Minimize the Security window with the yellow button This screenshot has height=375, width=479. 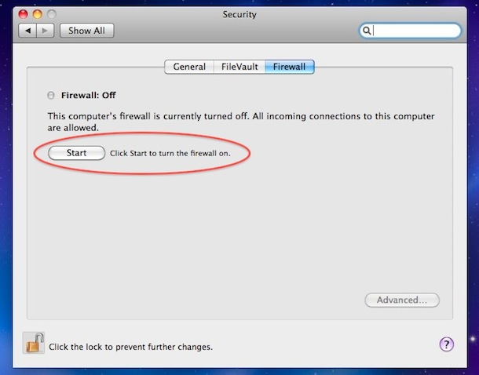(37, 14)
